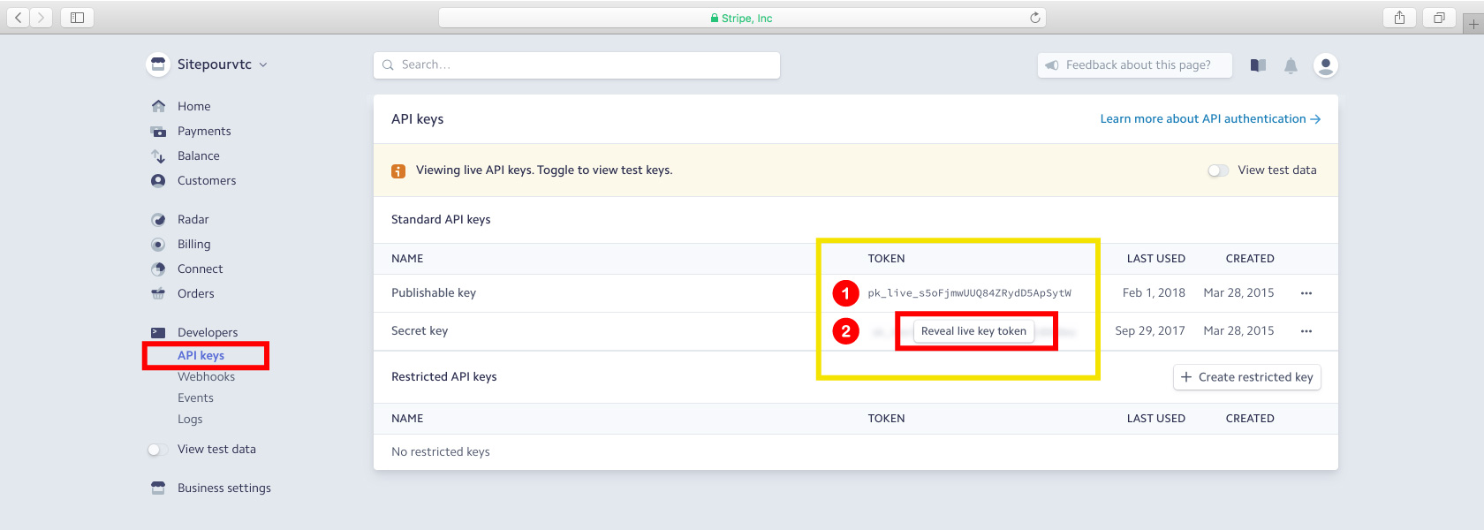
Task: Click Create restricted key button
Action: [1246, 377]
